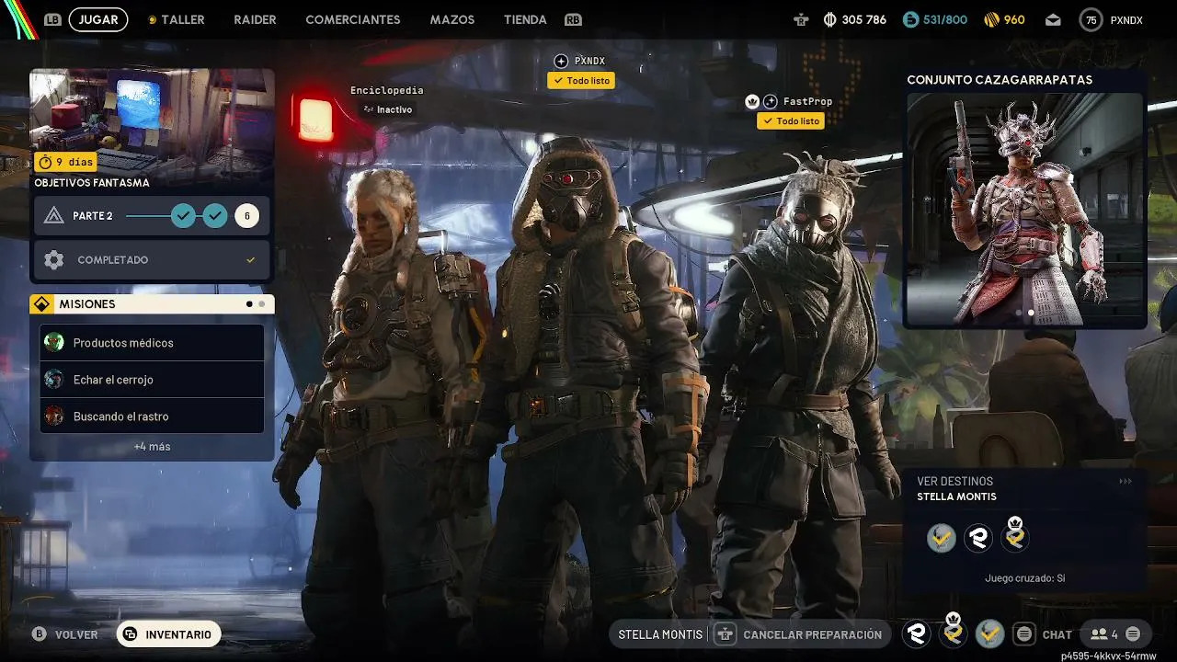1177x662 pixels.
Task: Select the second page dot on Cazagarrapatas preview
Action: tap(1031, 313)
